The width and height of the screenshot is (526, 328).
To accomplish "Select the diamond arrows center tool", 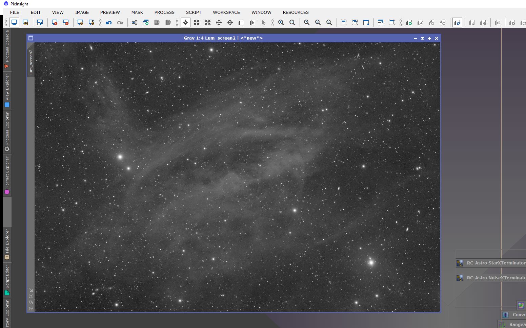I will click(x=230, y=23).
